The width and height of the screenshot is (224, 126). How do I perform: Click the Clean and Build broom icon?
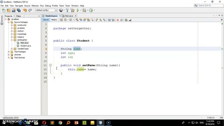point(72,10)
